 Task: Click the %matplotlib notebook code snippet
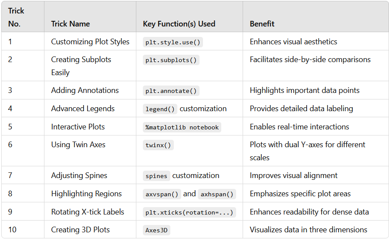(182, 127)
